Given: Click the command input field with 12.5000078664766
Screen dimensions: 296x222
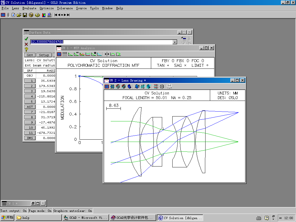Looking at the screenshot, I should coord(101,42).
